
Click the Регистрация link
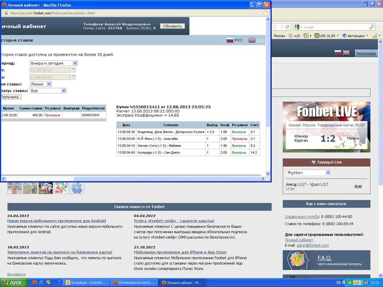tap(365, 53)
